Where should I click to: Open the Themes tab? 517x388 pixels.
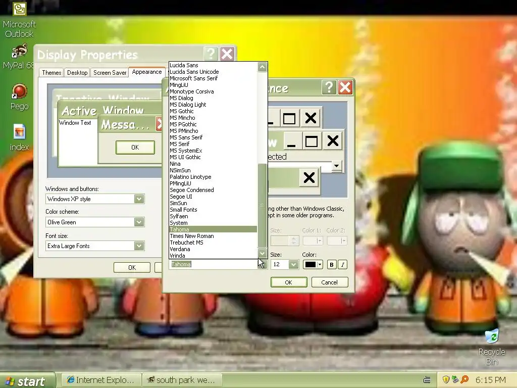(x=51, y=73)
